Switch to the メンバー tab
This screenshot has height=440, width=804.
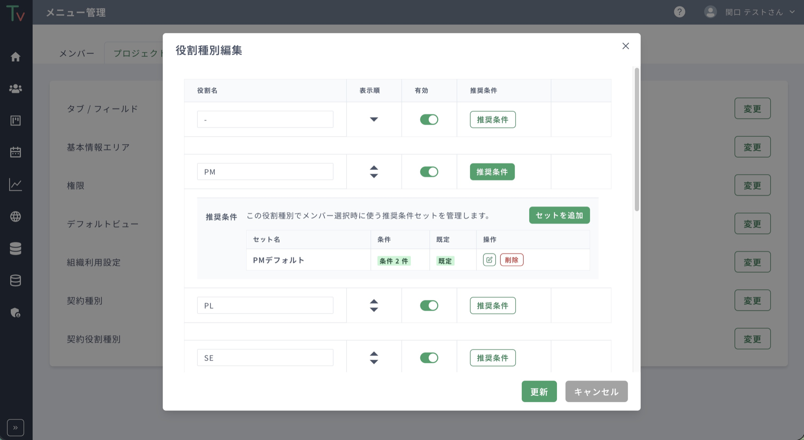tap(77, 53)
